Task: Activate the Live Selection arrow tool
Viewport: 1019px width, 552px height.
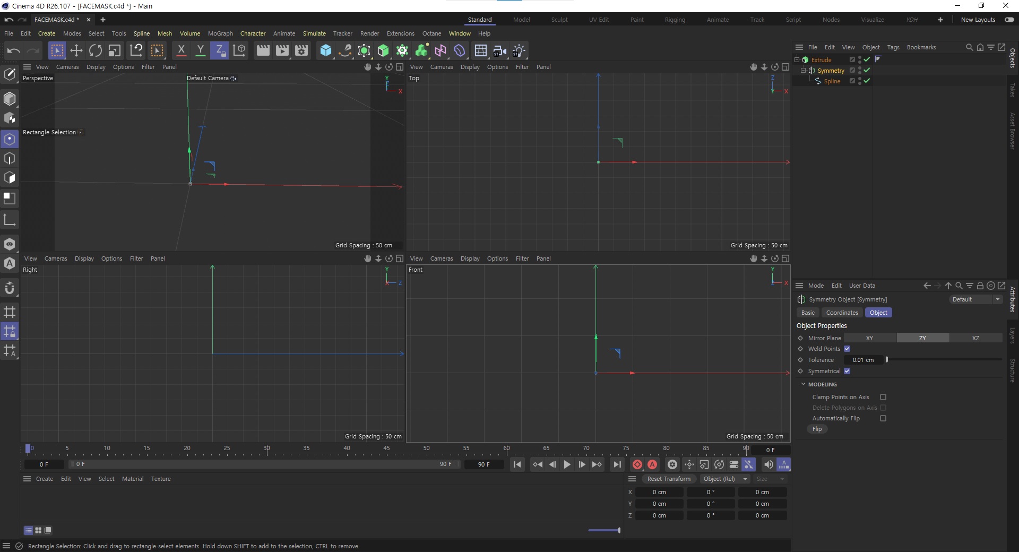Action: pos(57,50)
